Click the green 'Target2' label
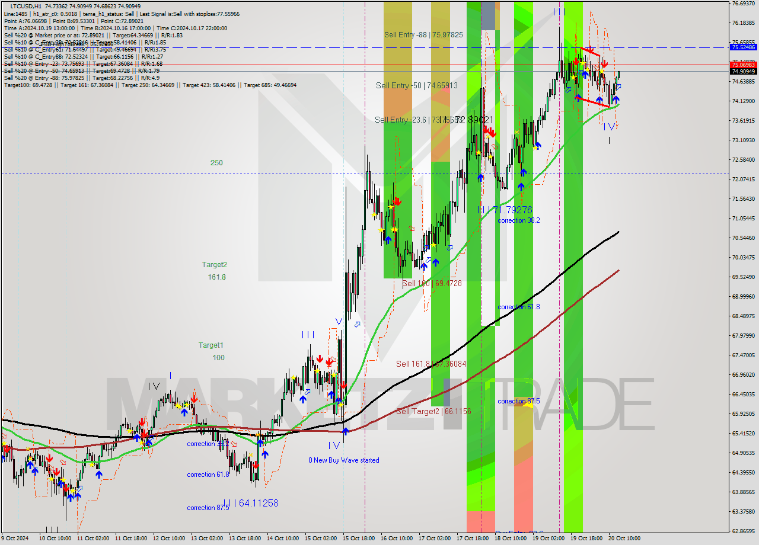This screenshot has height=545, width=759. [214, 265]
